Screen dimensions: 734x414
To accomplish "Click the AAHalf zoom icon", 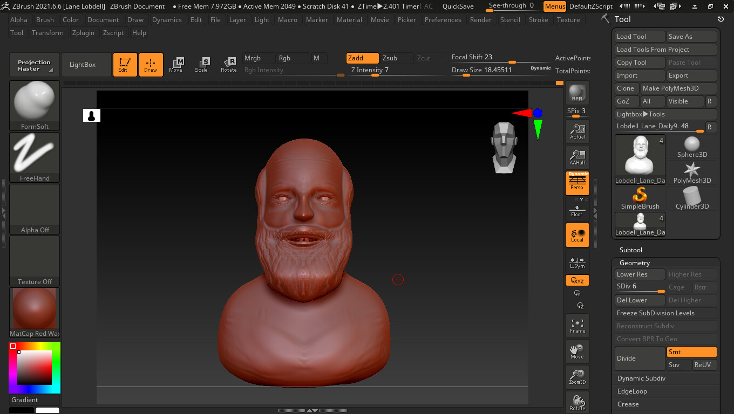I will coord(577,157).
